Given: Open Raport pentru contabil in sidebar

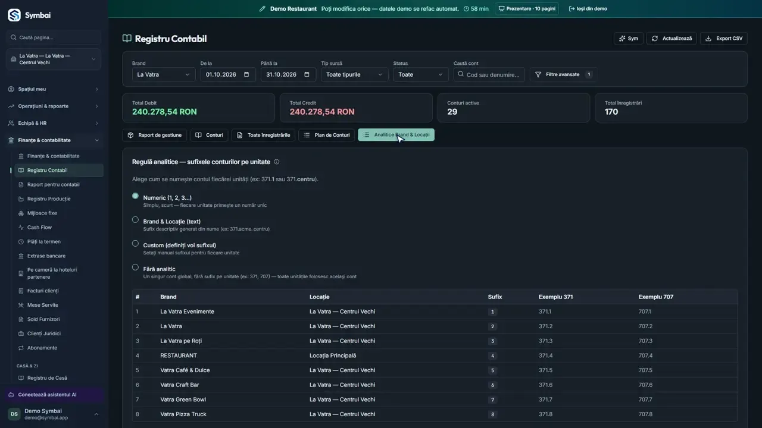Looking at the screenshot, I should 58,185.
